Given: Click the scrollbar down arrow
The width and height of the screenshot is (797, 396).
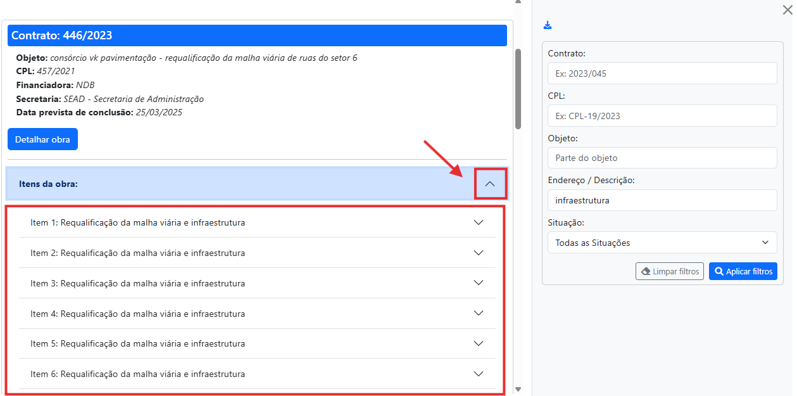Looking at the screenshot, I should tap(518, 390).
